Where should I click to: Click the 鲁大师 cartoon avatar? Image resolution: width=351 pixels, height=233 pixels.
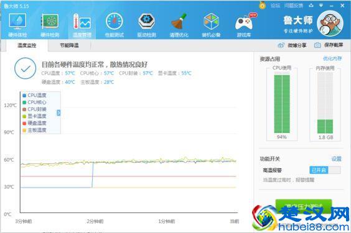(x=330, y=24)
